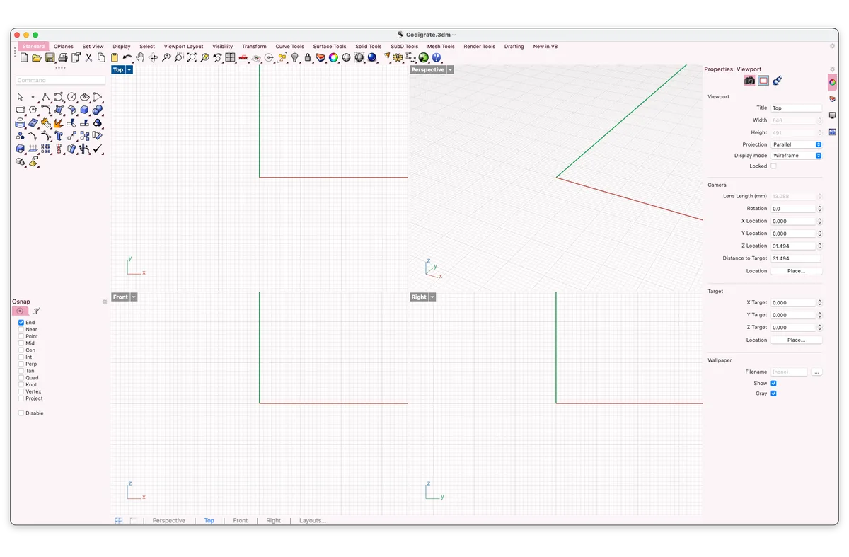Open the Top viewport title menu arrow
Image resolution: width=849 pixels, height=557 pixels.
point(129,70)
